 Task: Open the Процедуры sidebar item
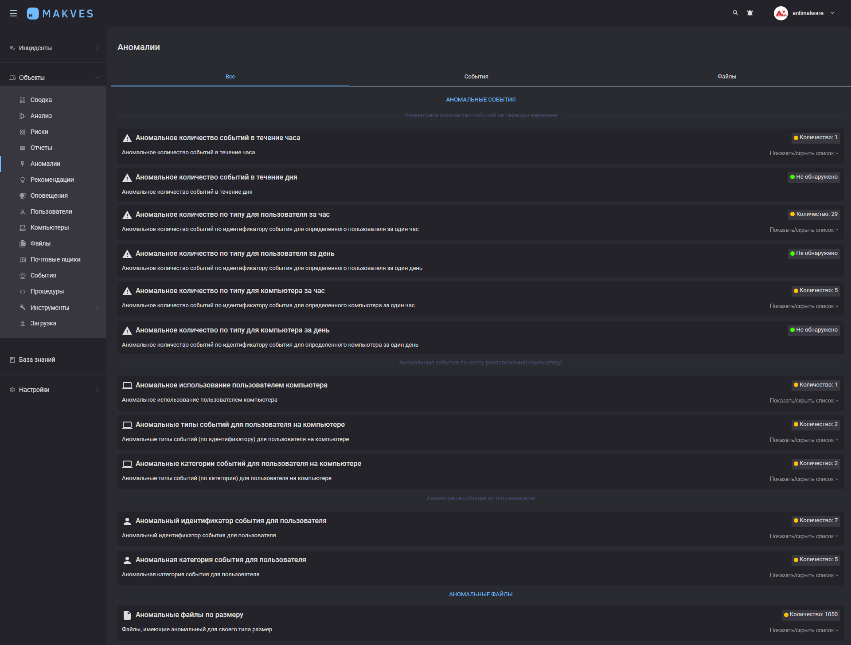(47, 291)
